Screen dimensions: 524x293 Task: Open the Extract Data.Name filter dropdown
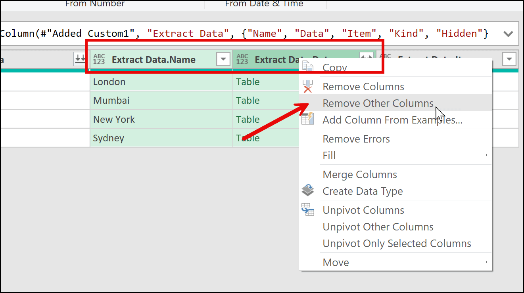tap(223, 60)
